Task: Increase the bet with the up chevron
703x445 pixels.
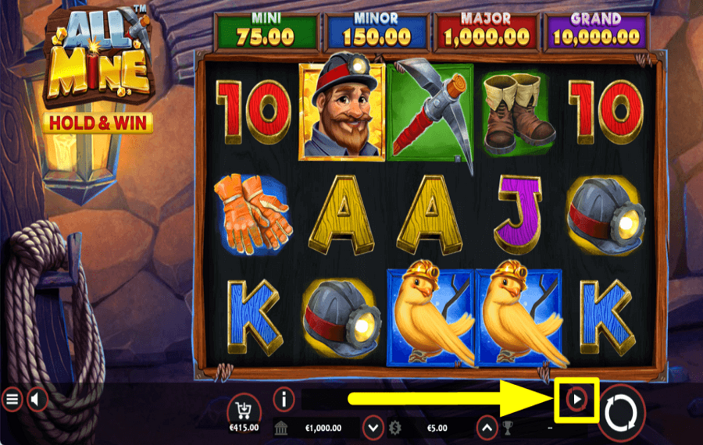Action: [487, 428]
